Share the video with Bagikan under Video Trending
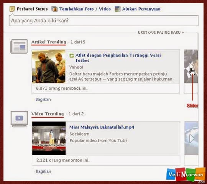Viewport: 207px width, 184px height. [44, 171]
